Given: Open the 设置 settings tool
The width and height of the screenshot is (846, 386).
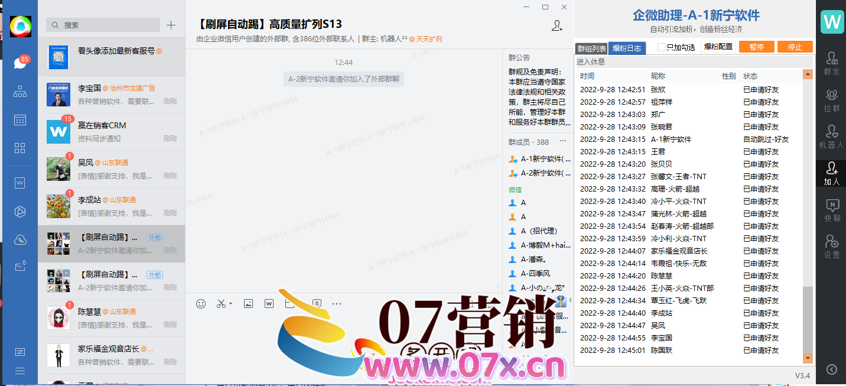Looking at the screenshot, I should coord(832,246).
